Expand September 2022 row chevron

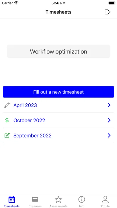click(109, 135)
